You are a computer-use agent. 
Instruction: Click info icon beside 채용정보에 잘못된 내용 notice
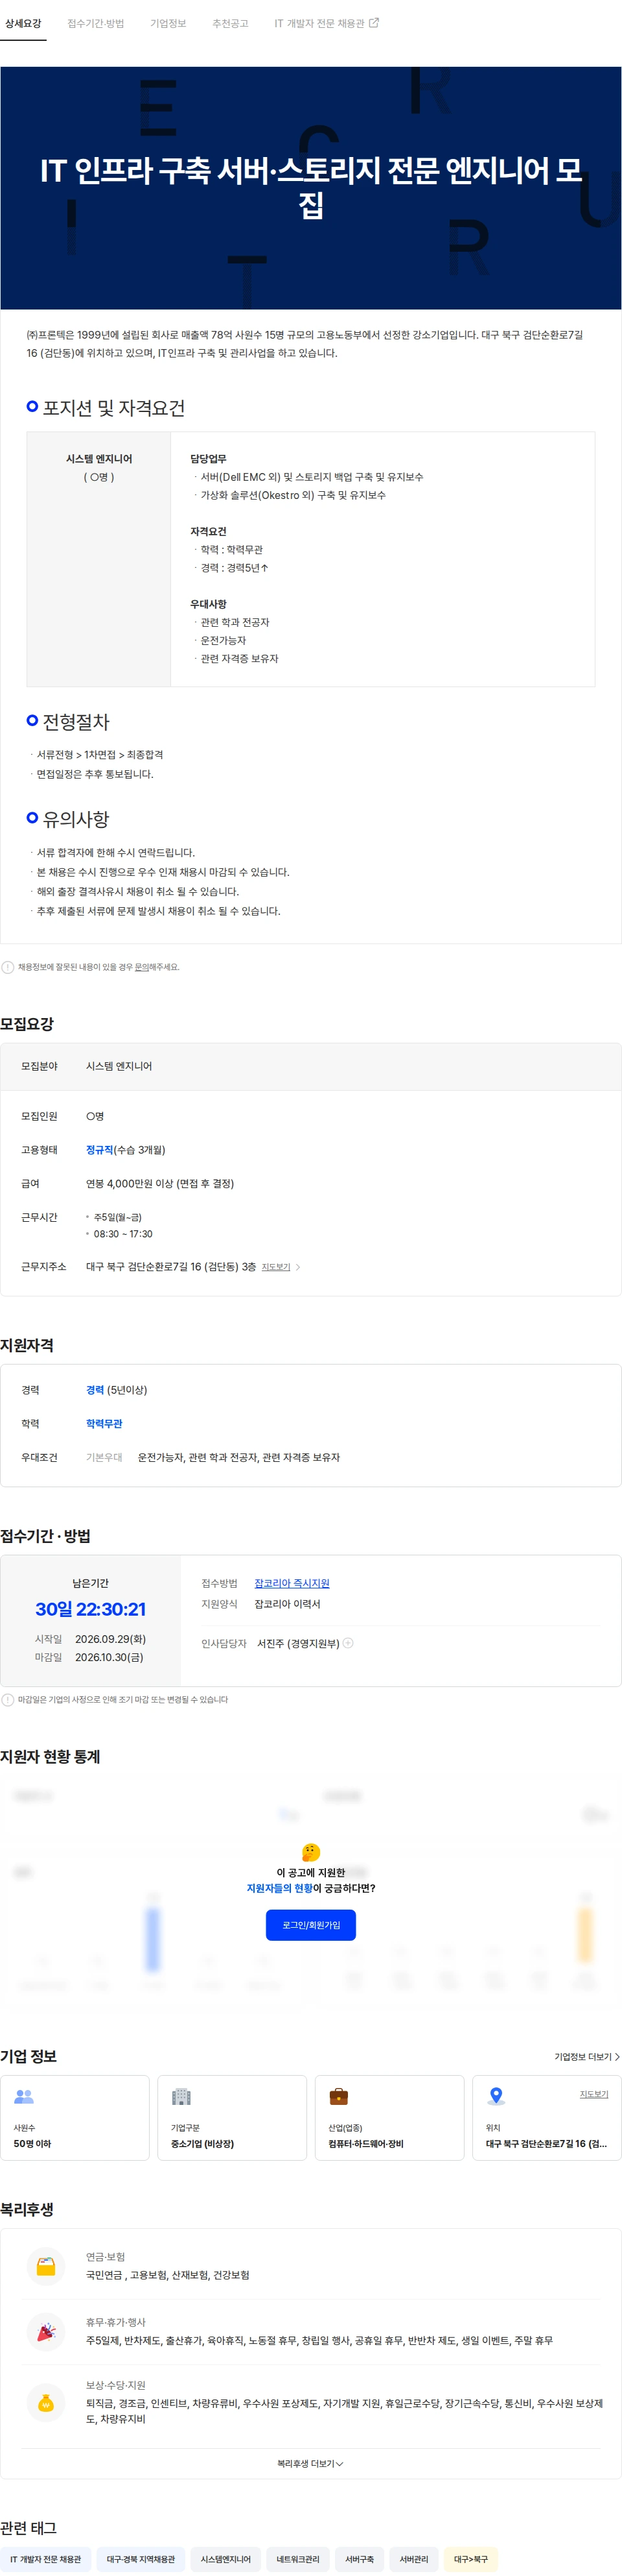coord(8,967)
